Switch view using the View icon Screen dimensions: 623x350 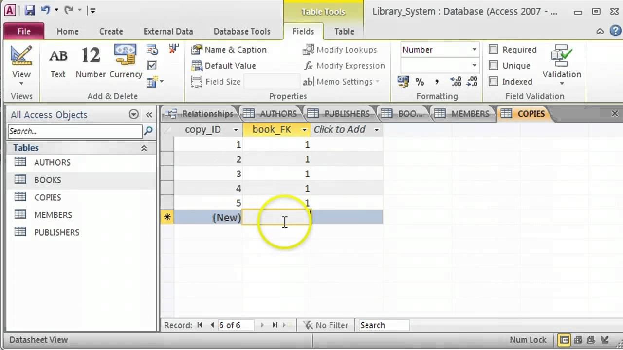click(21, 56)
